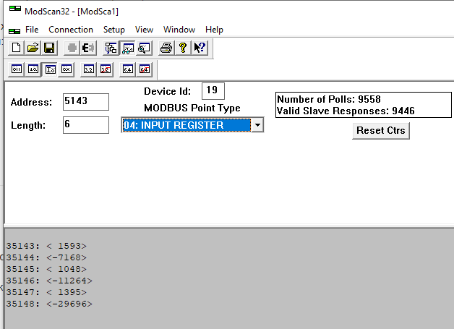Open help with yellow question mark
The height and width of the screenshot is (329, 454).
coord(183,48)
